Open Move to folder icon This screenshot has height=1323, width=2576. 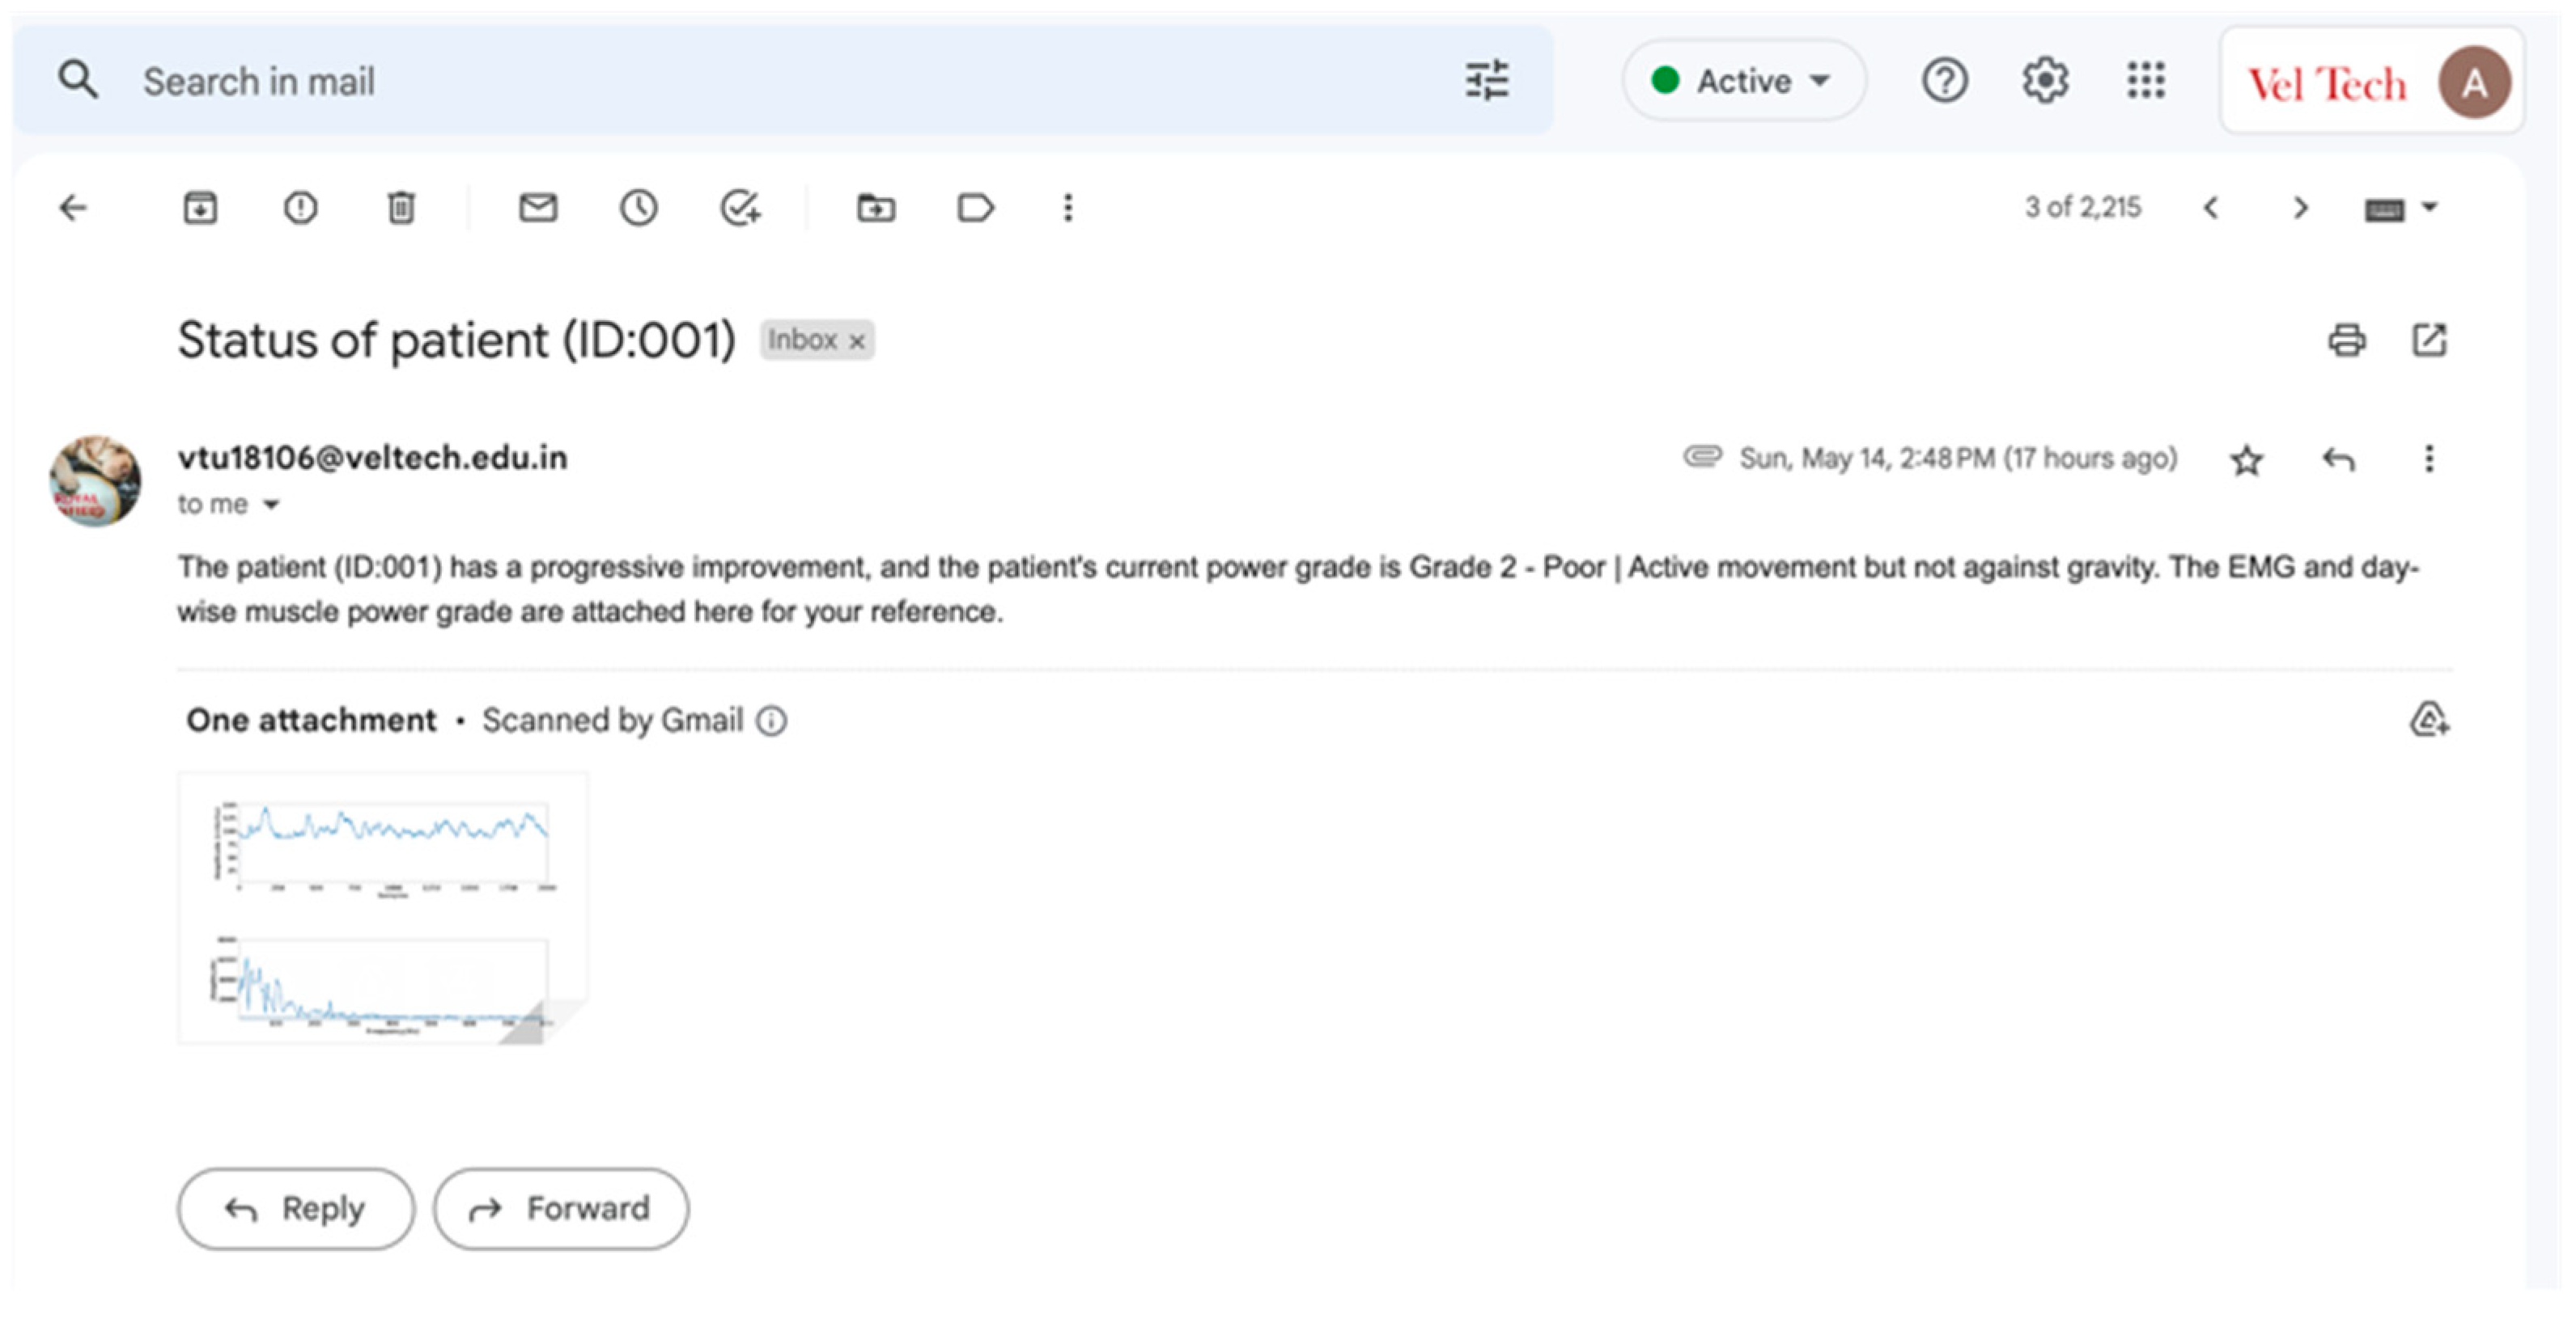tap(876, 208)
